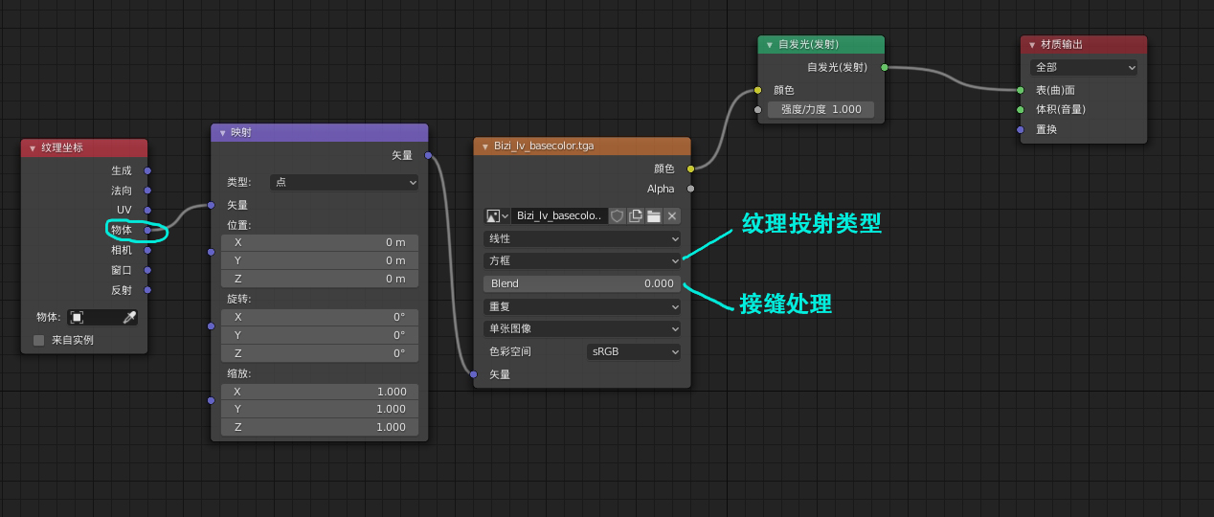Image resolution: width=1214 pixels, height=517 pixels.
Task: Open the image browse dropdown icon
Action: click(x=497, y=216)
